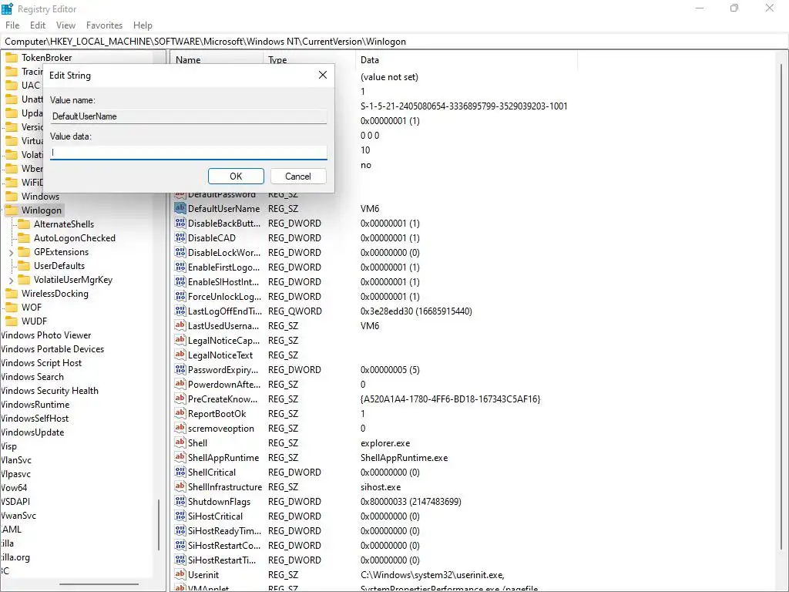The width and height of the screenshot is (789, 592).
Task: Click the Value name field
Action: point(188,116)
